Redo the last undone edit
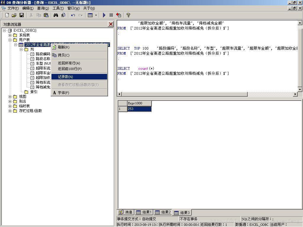The height and width of the screenshot is (227, 303). (80, 15)
